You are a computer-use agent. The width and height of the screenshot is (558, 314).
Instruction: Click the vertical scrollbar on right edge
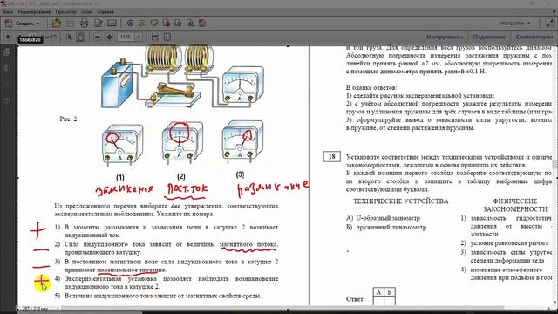(x=555, y=165)
